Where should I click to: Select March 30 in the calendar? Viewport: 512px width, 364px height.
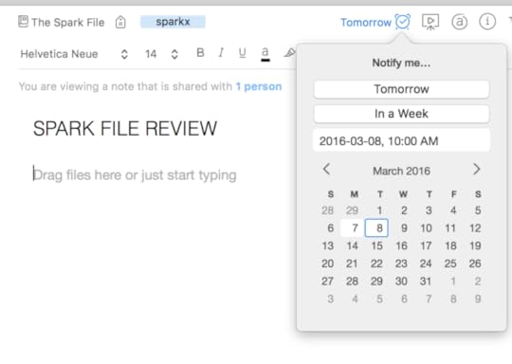(401, 282)
